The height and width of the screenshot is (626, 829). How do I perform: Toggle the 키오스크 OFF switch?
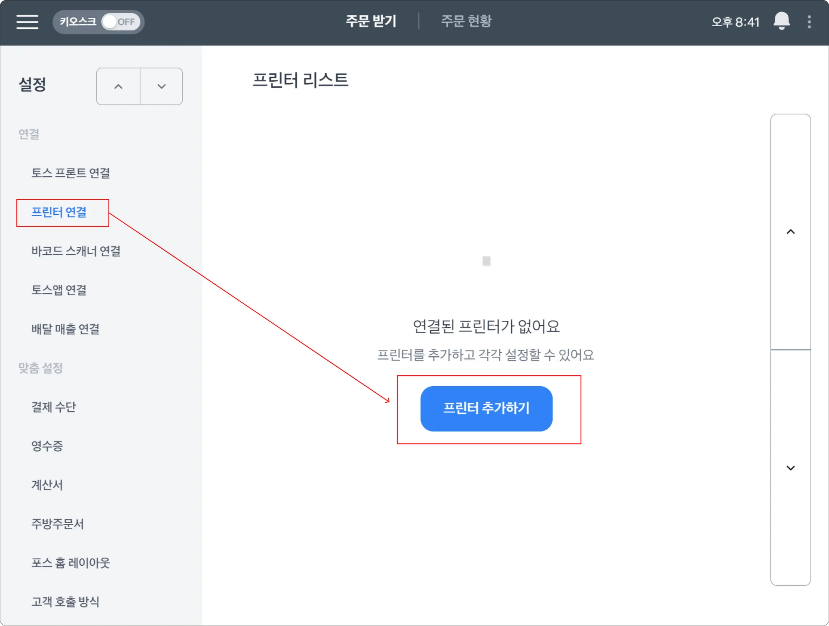coord(120,22)
